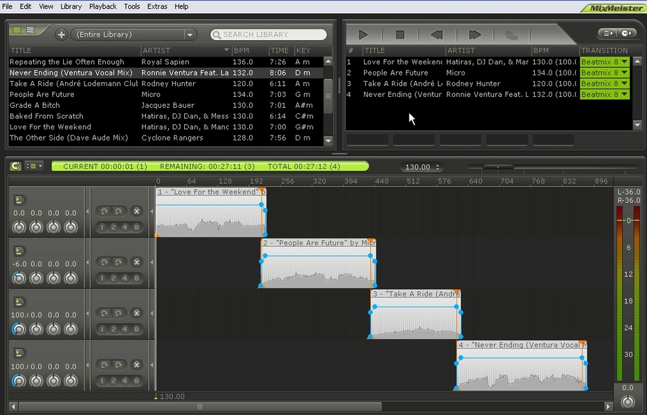The height and width of the screenshot is (415, 647).
Task: Toggle the green flag on track one
Action: click(x=19, y=200)
